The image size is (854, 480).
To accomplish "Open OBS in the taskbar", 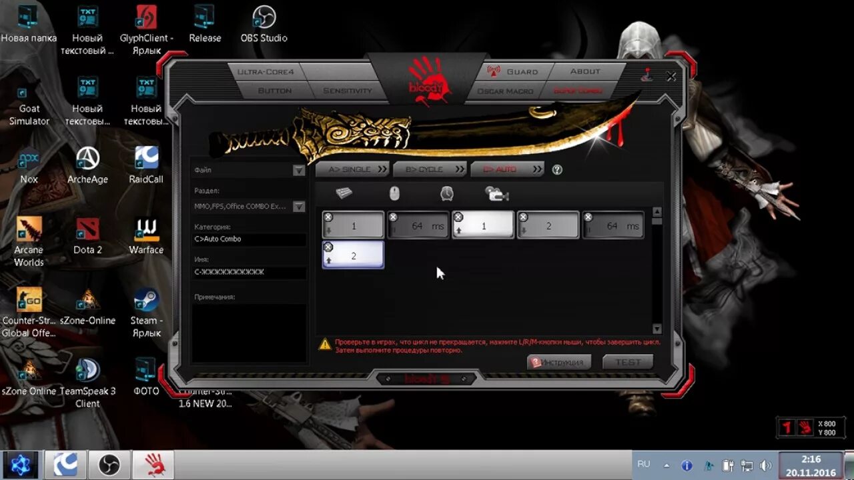I will click(109, 465).
